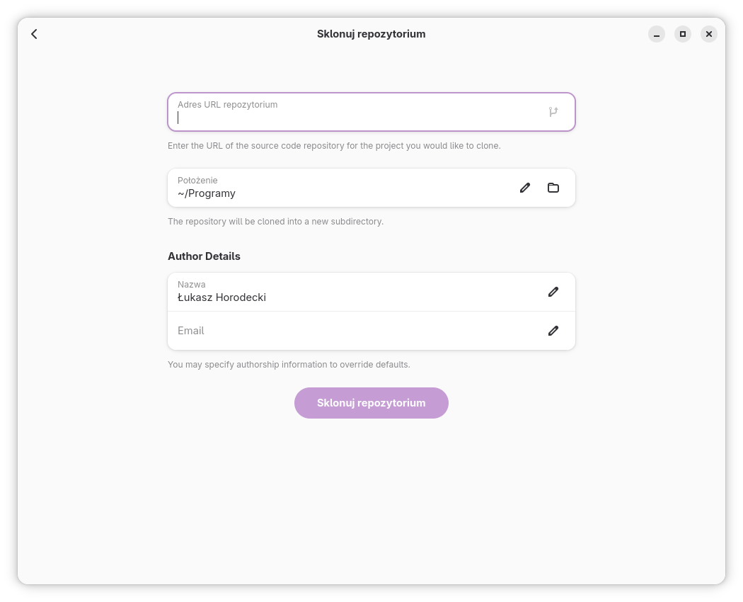The width and height of the screenshot is (743, 602).
Task: Click the pencil icon in Email row
Action: 553,331
